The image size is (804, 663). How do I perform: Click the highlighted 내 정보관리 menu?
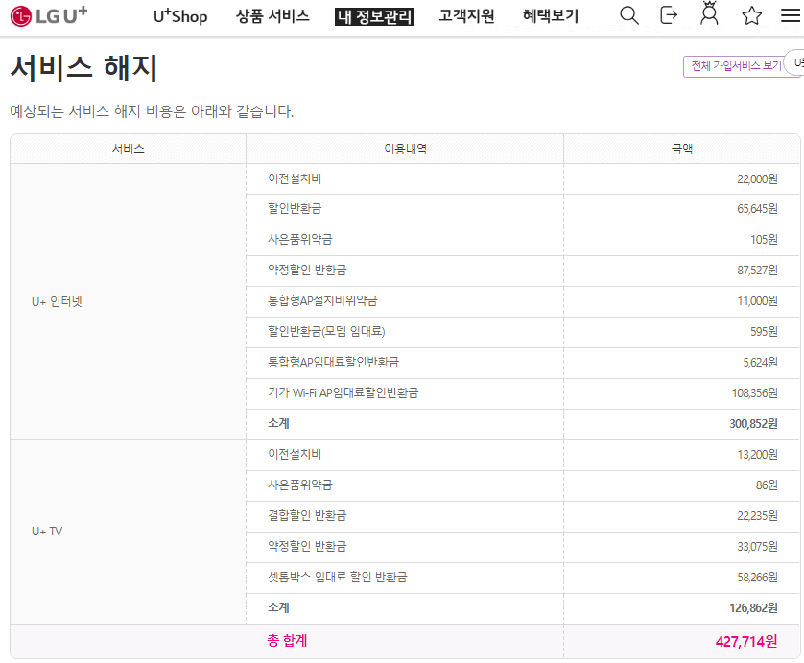click(374, 16)
